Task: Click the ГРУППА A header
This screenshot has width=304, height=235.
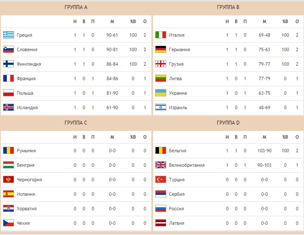Action: [x=76, y=7]
